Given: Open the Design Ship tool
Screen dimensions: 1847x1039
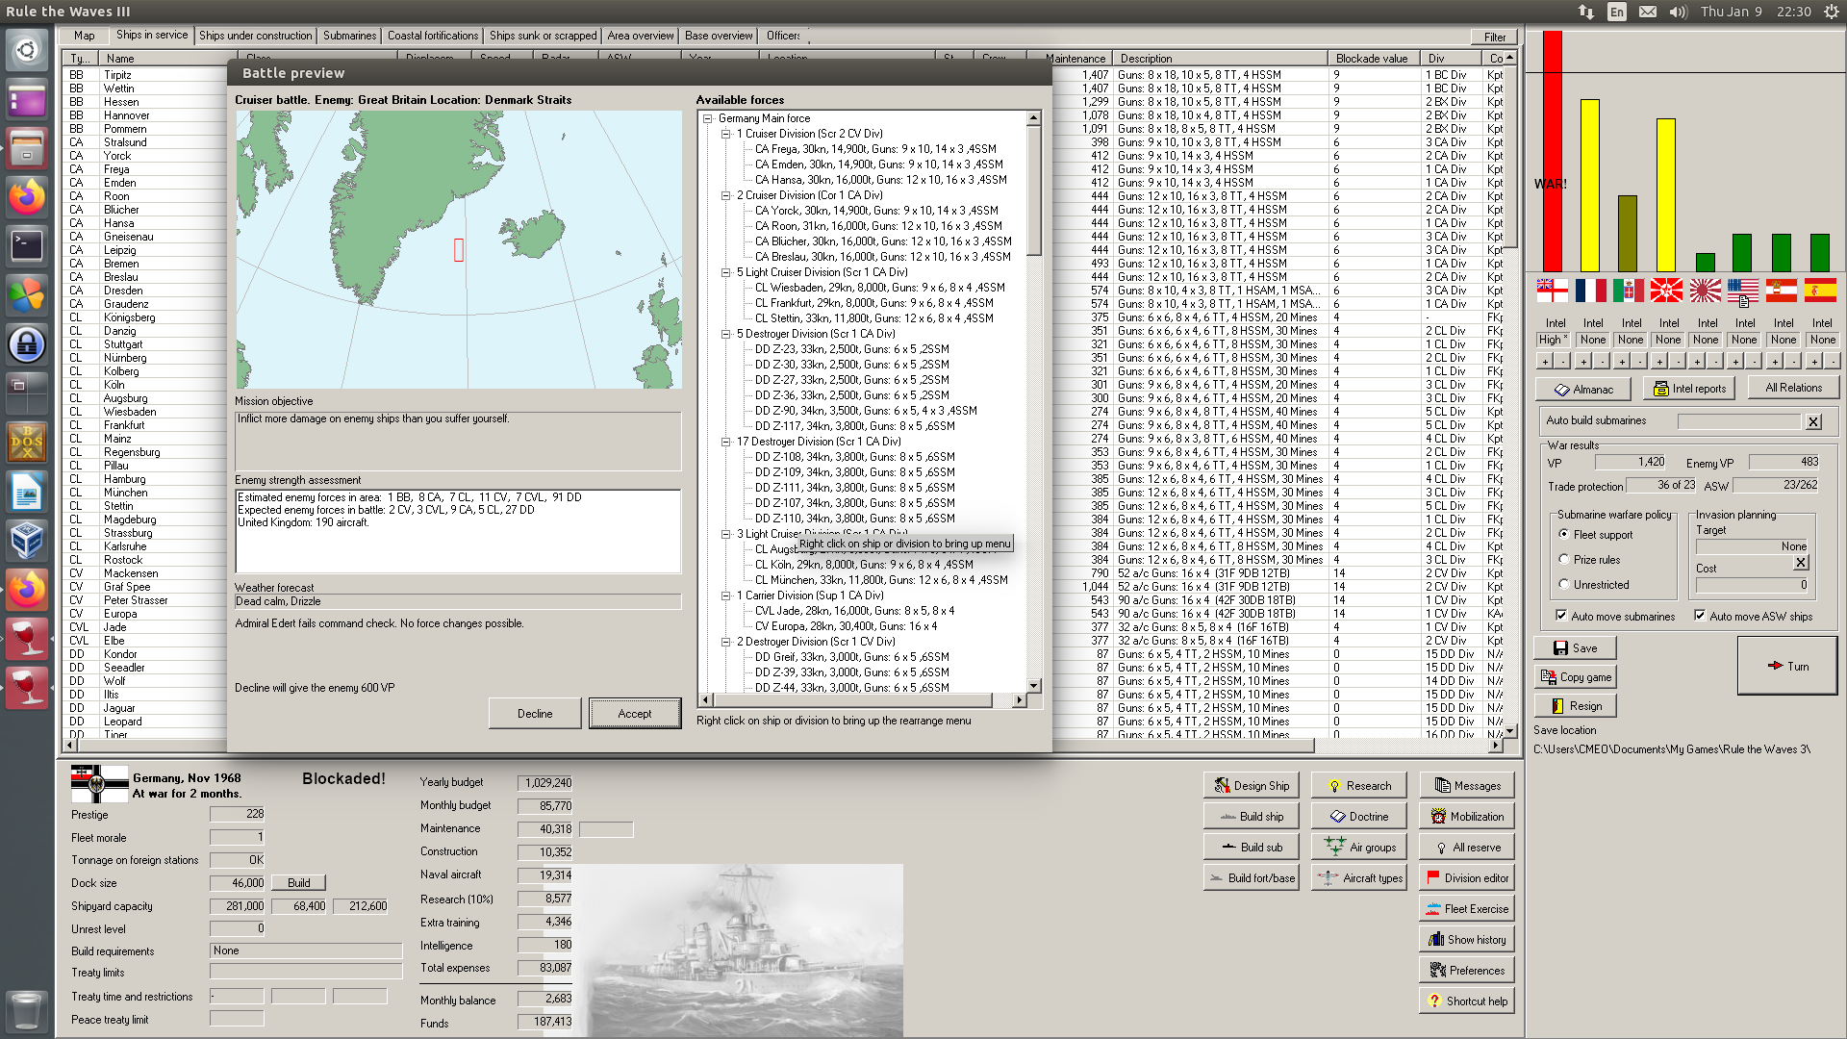Looking at the screenshot, I should click(1251, 786).
